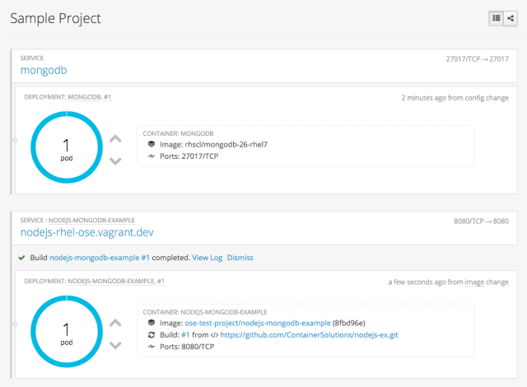Open the MONGODB deployment config link
The image size is (527, 387).
pos(84,97)
